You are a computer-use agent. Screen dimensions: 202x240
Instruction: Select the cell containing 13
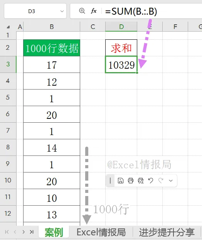coord(52,214)
